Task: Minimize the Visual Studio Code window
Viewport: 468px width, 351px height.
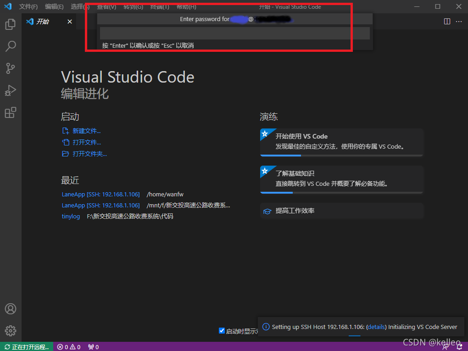Action: (x=417, y=6)
